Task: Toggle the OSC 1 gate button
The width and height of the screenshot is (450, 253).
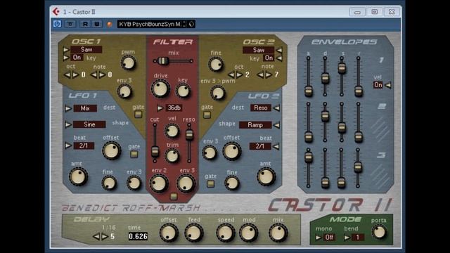Action: 138,115
